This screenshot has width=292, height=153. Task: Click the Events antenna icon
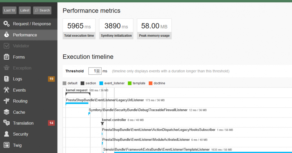click(6, 90)
